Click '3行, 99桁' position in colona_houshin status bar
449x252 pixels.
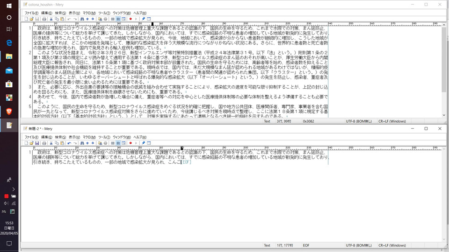tap(284, 121)
